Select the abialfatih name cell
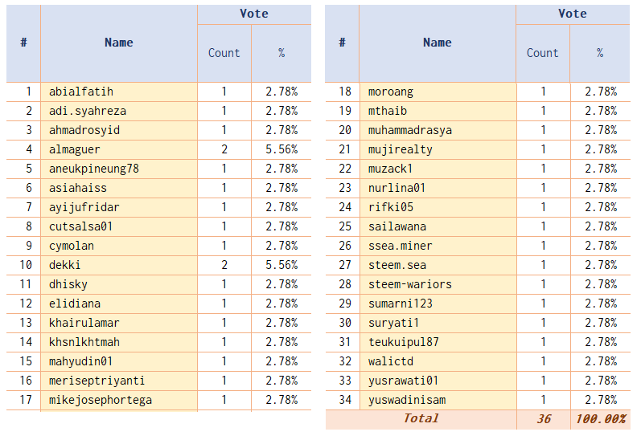Screen dimensions: 641x440 pos(119,92)
